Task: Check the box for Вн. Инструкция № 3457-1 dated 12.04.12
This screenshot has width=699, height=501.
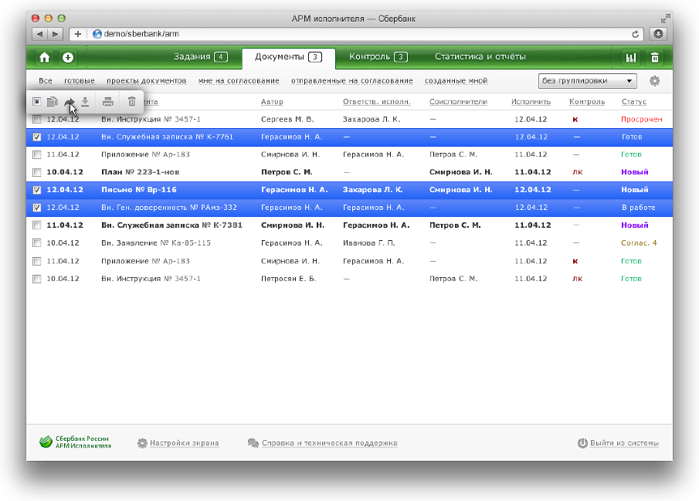Action: click(37, 120)
